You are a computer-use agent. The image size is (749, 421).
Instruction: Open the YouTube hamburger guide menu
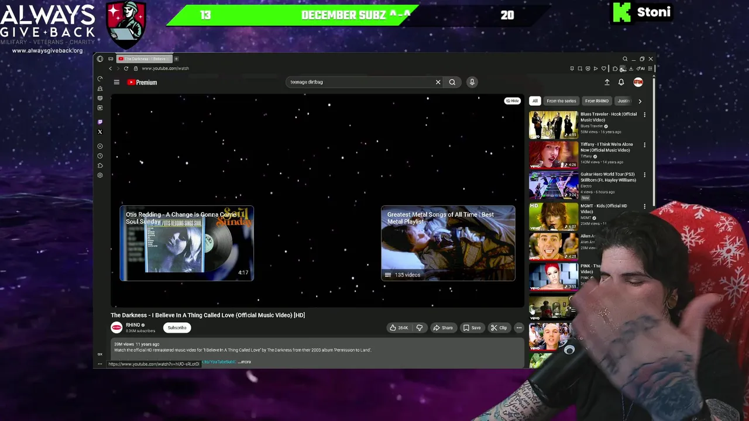tap(116, 82)
